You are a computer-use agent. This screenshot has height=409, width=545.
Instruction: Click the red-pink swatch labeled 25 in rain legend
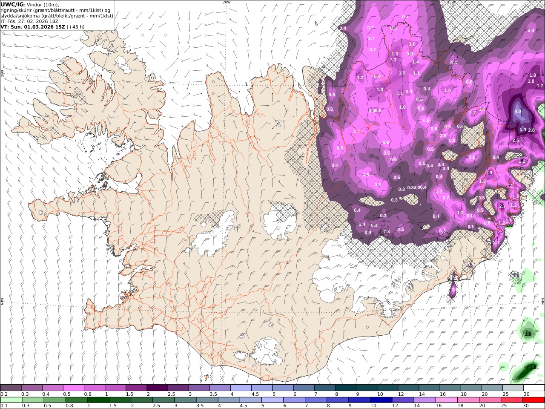[x=512, y=400]
